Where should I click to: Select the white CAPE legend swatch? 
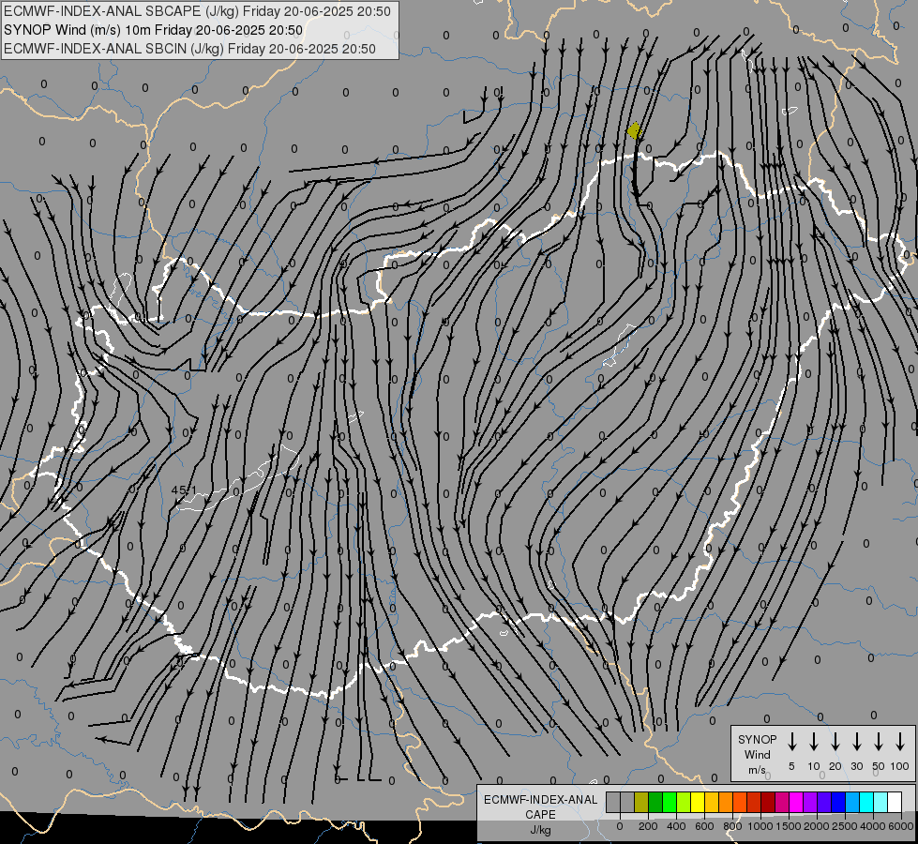click(x=894, y=803)
